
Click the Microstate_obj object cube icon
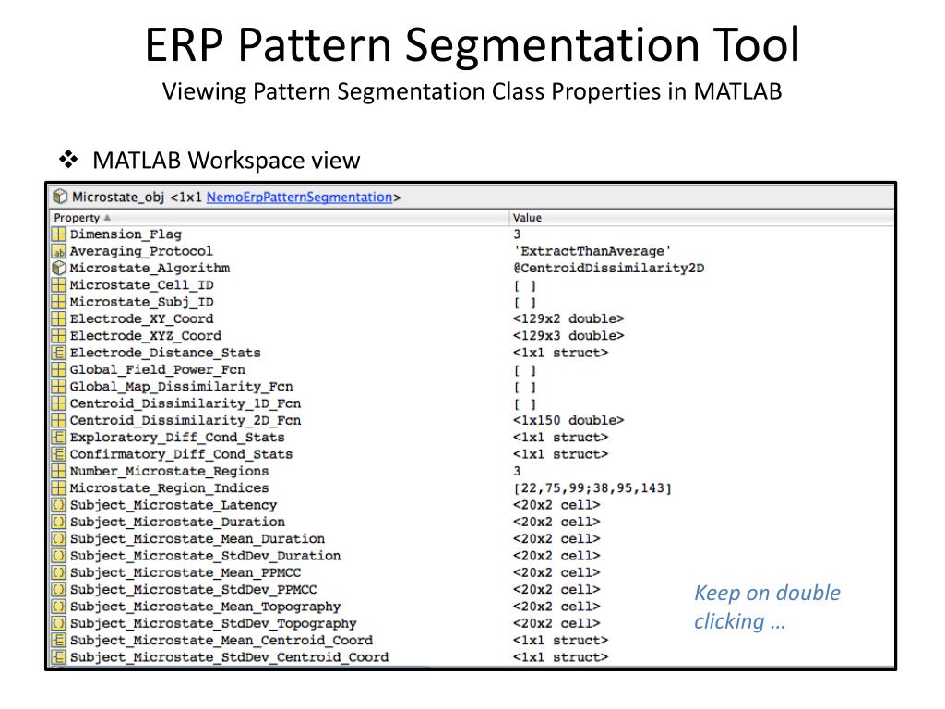pos(60,197)
